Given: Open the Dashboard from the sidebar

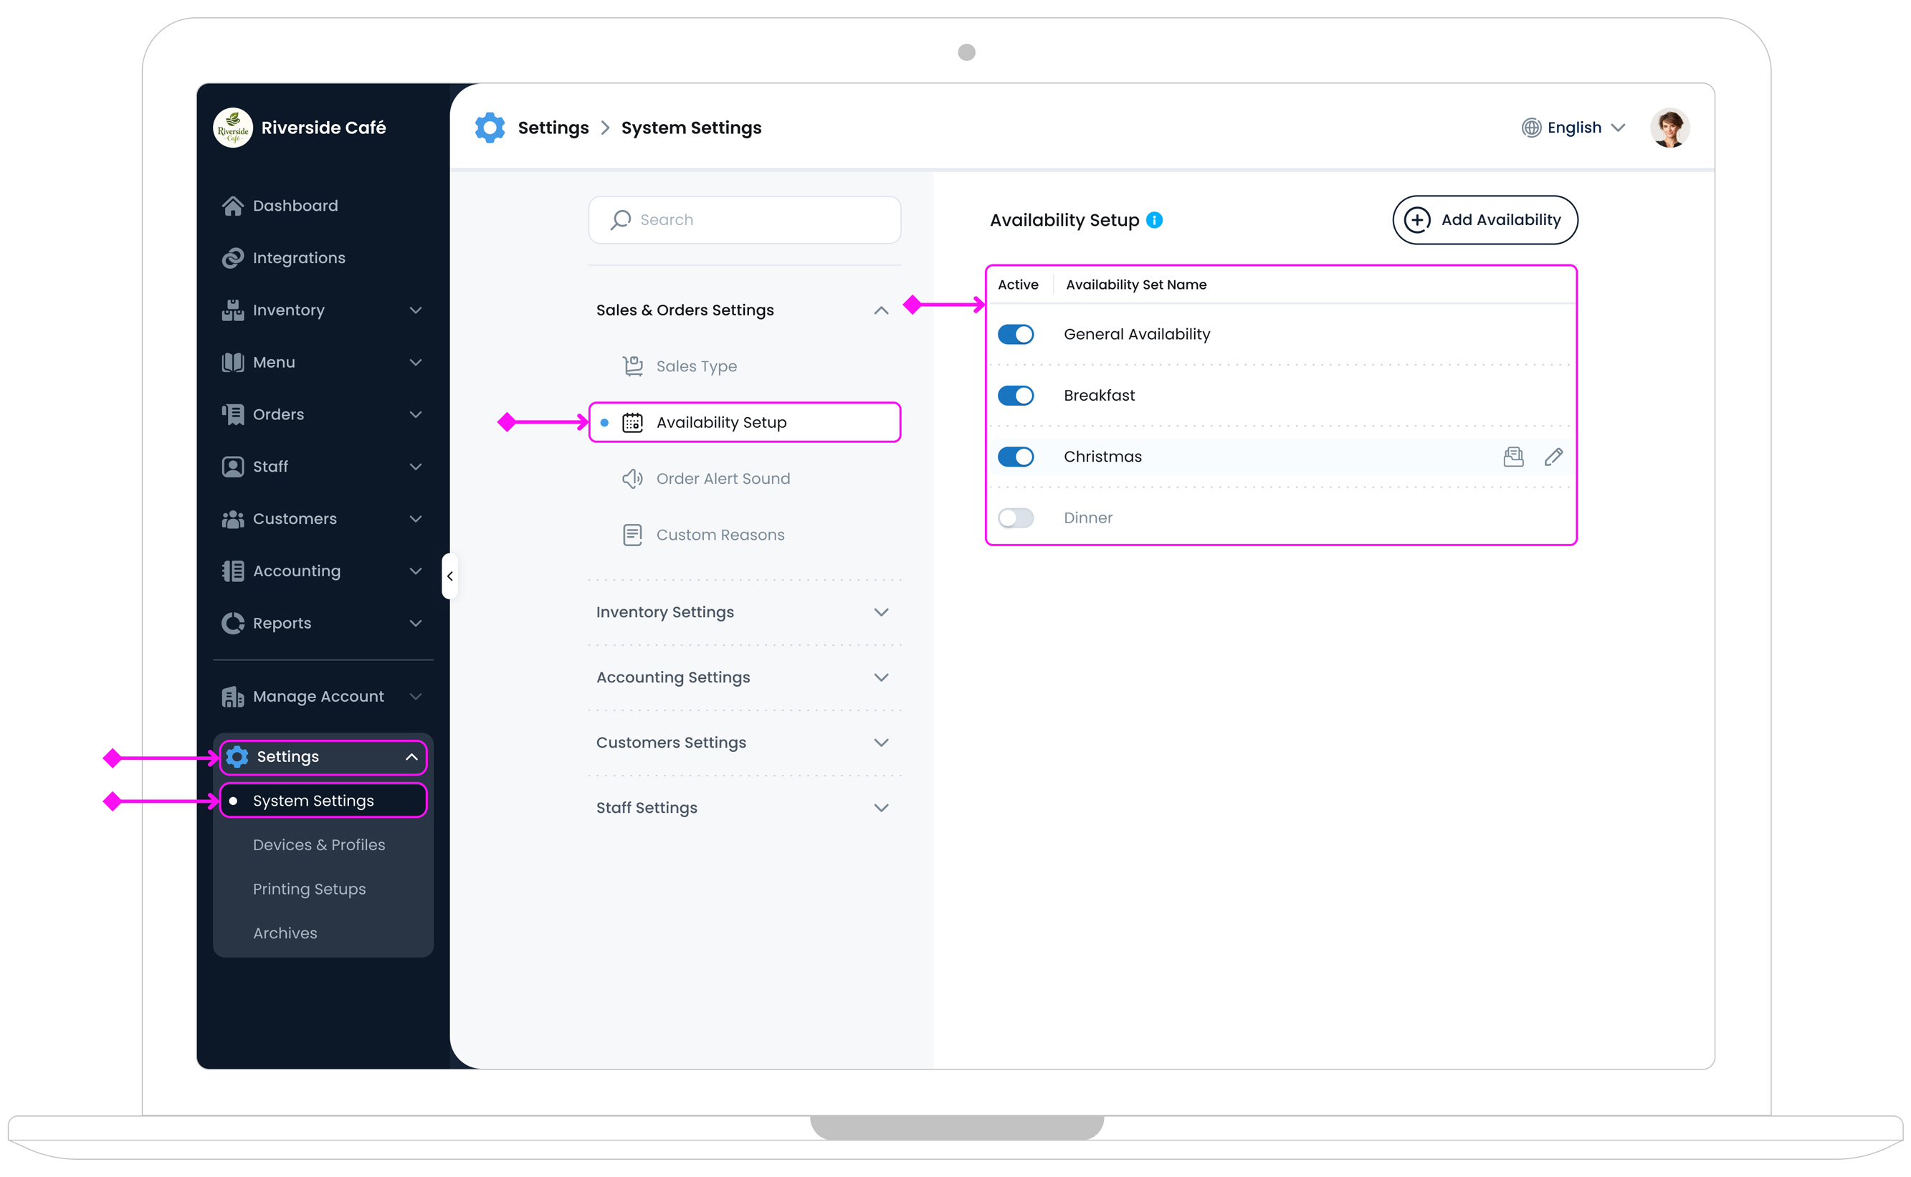Looking at the screenshot, I should click(x=233, y=205).
